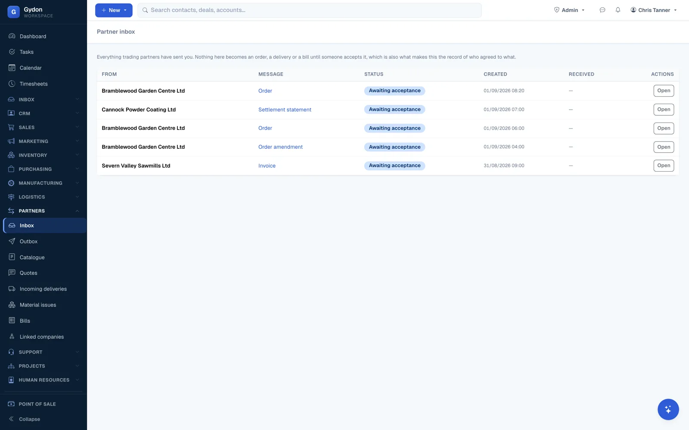Image resolution: width=689 pixels, height=430 pixels.
Task: Click the Gydon workspace logo icon
Action: [13, 12]
